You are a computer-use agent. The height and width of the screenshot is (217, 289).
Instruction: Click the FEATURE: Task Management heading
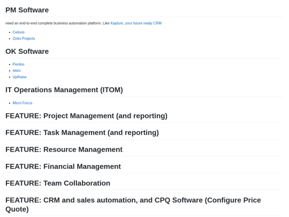click(x=82, y=133)
